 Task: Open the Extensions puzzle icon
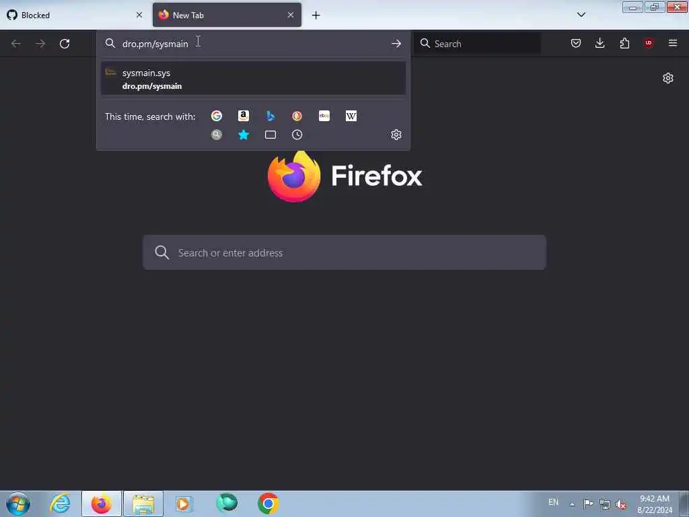(x=624, y=43)
